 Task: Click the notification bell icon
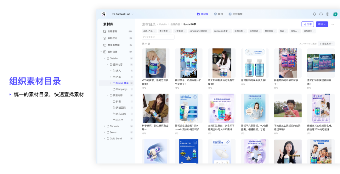[x=314, y=14]
